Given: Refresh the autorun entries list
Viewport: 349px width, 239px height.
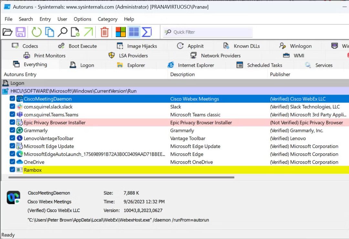Looking at the screenshot, I should pyautogui.click(x=37, y=32).
